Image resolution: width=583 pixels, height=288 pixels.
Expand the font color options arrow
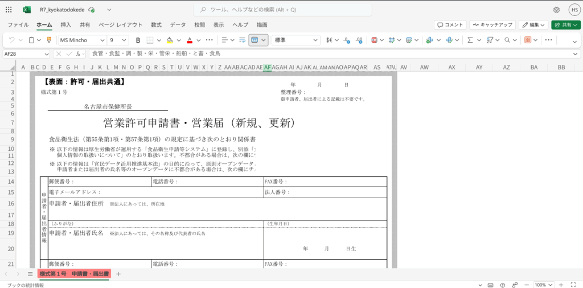199,40
